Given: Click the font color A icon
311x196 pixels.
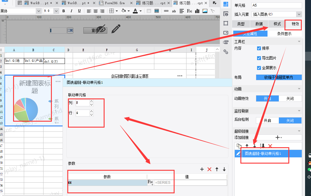Looking at the screenshot, I should coord(135,11).
